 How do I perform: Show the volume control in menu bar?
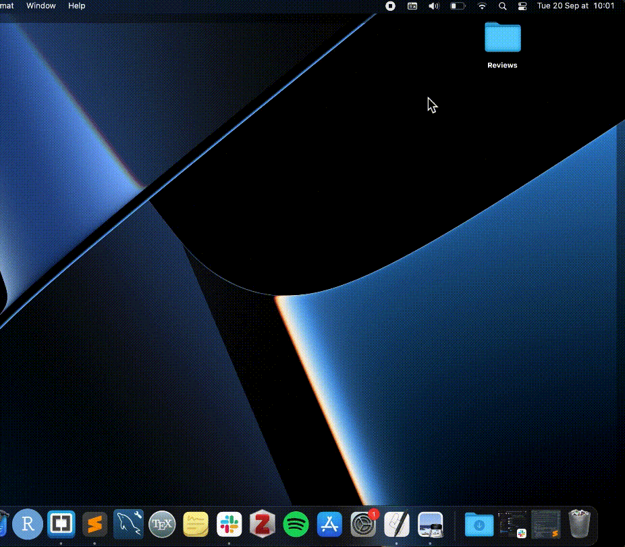tap(434, 6)
